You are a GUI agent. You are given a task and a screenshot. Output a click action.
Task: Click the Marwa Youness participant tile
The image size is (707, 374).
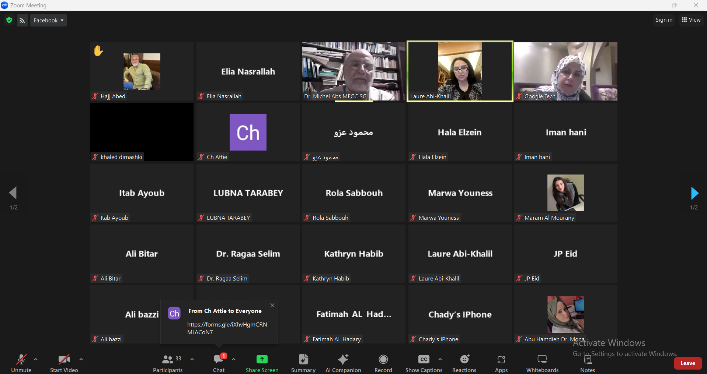tap(460, 193)
